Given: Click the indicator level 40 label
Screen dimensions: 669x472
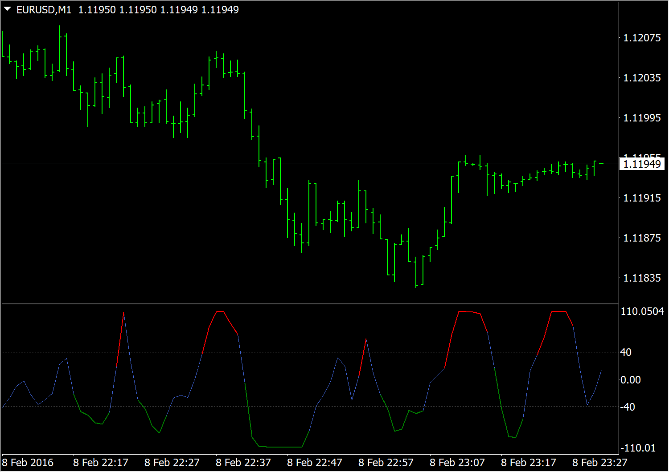Looking at the screenshot, I should click(x=626, y=352).
